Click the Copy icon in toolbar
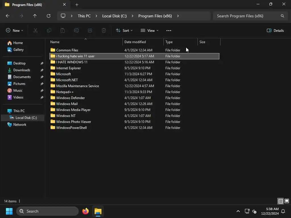Viewport: 291px width, 218px height. (49, 30)
